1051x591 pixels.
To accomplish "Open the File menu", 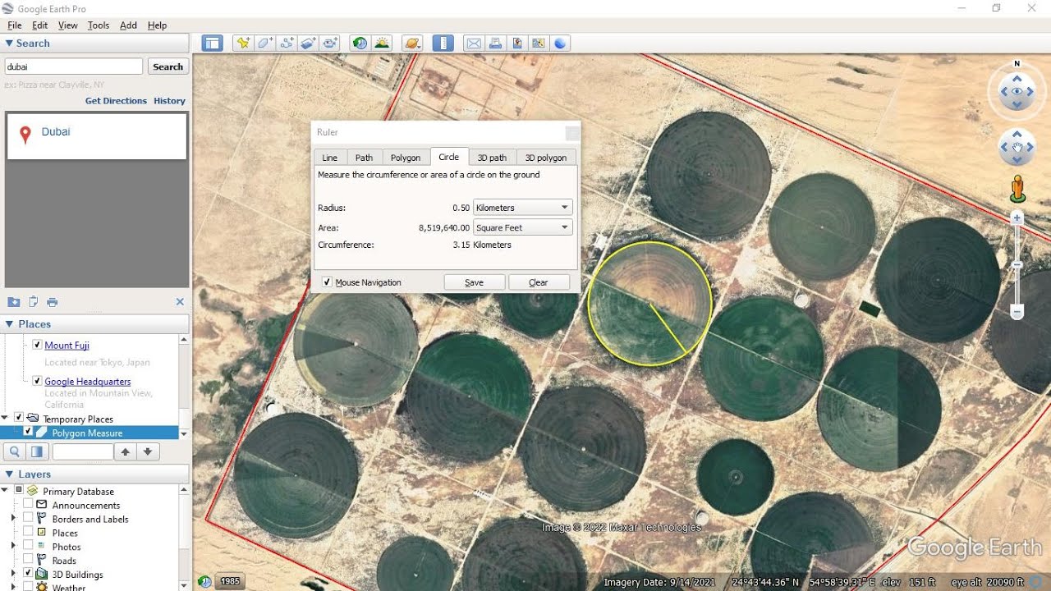I will coord(15,25).
